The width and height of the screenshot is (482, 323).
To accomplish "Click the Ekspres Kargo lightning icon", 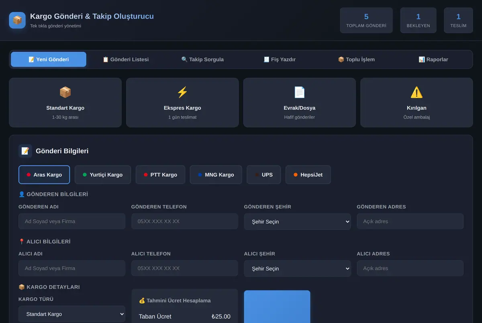I will click(x=182, y=92).
